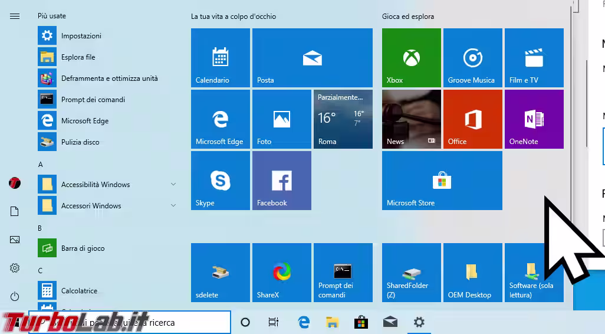Screen dimensions: 605x334
Task: Expand the Start hamburger menu
Action: point(15,16)
